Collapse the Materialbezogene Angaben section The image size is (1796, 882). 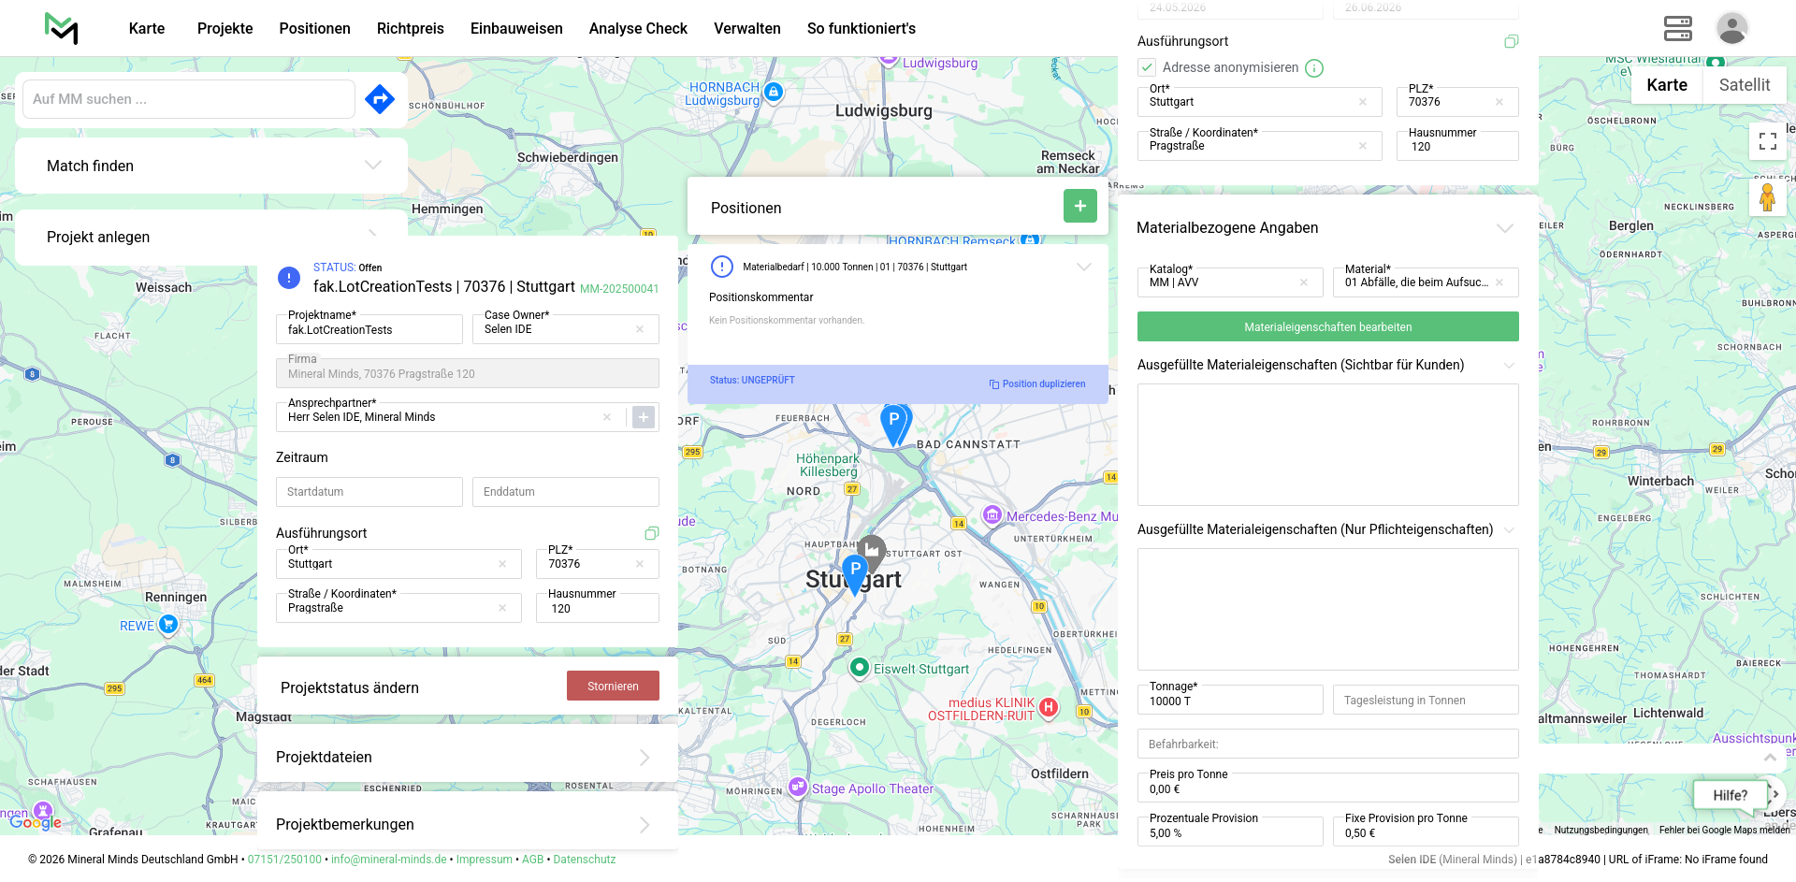(1504, 228)
